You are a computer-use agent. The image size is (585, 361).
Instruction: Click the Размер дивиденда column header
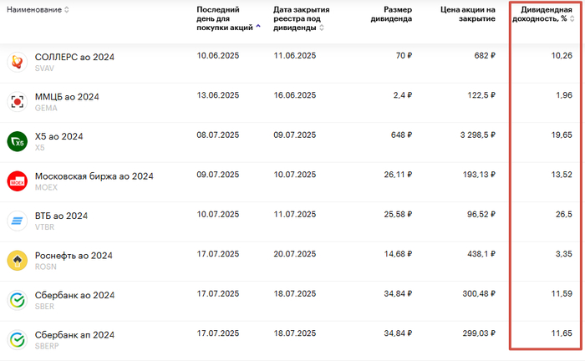click(x=391, y=14)
